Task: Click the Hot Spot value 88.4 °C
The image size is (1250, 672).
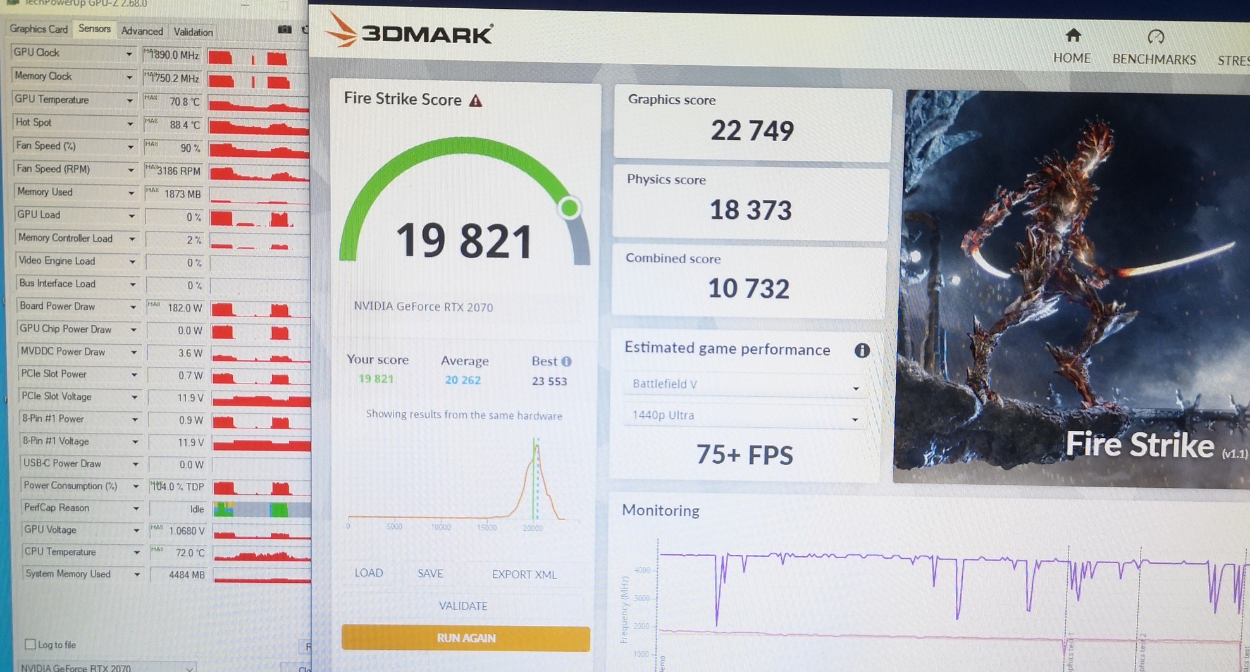Action: tap(184, 125)
